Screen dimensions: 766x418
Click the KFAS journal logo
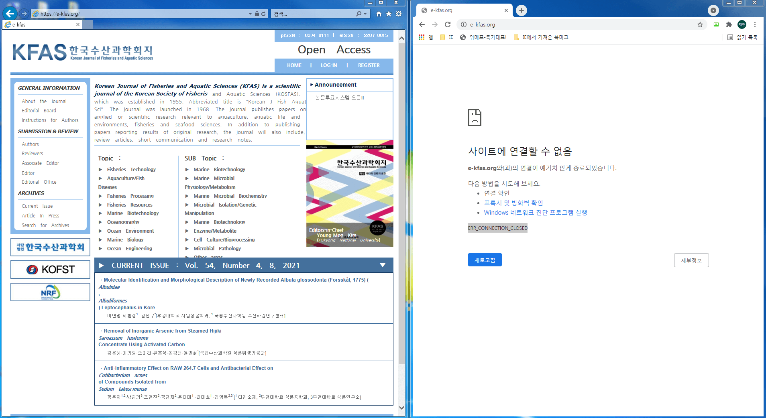point(83,52)
